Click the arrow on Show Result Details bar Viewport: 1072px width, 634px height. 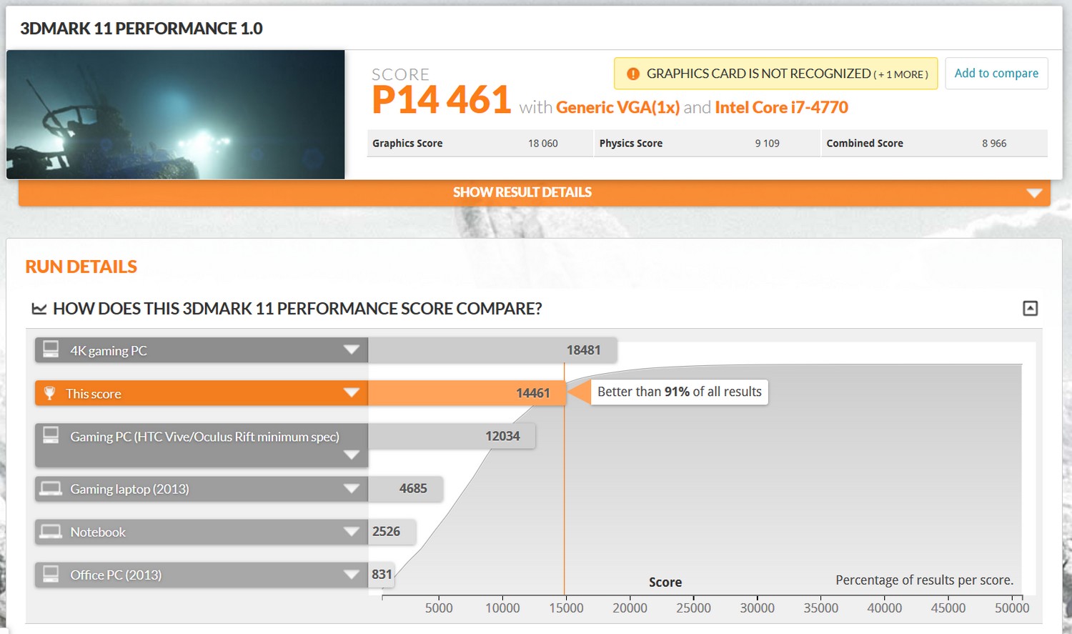pos(1033,193)
